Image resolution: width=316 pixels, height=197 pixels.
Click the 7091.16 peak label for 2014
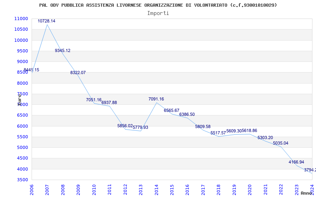156,99
